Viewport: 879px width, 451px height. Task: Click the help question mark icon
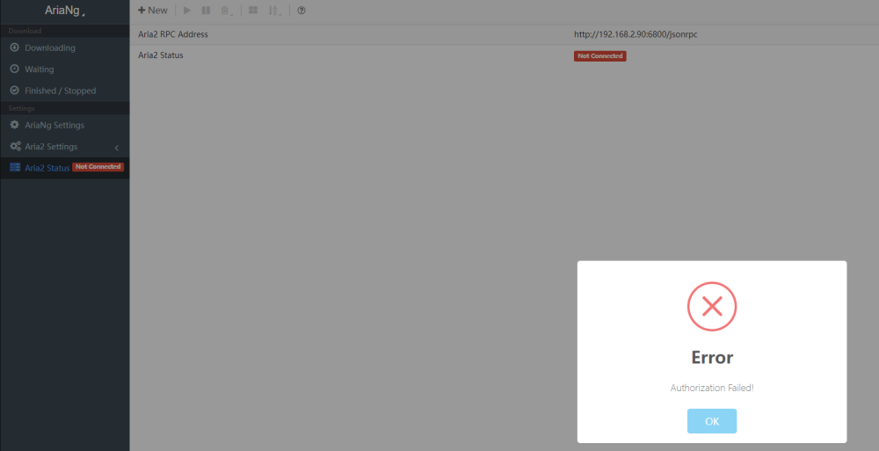pos(301,10)
